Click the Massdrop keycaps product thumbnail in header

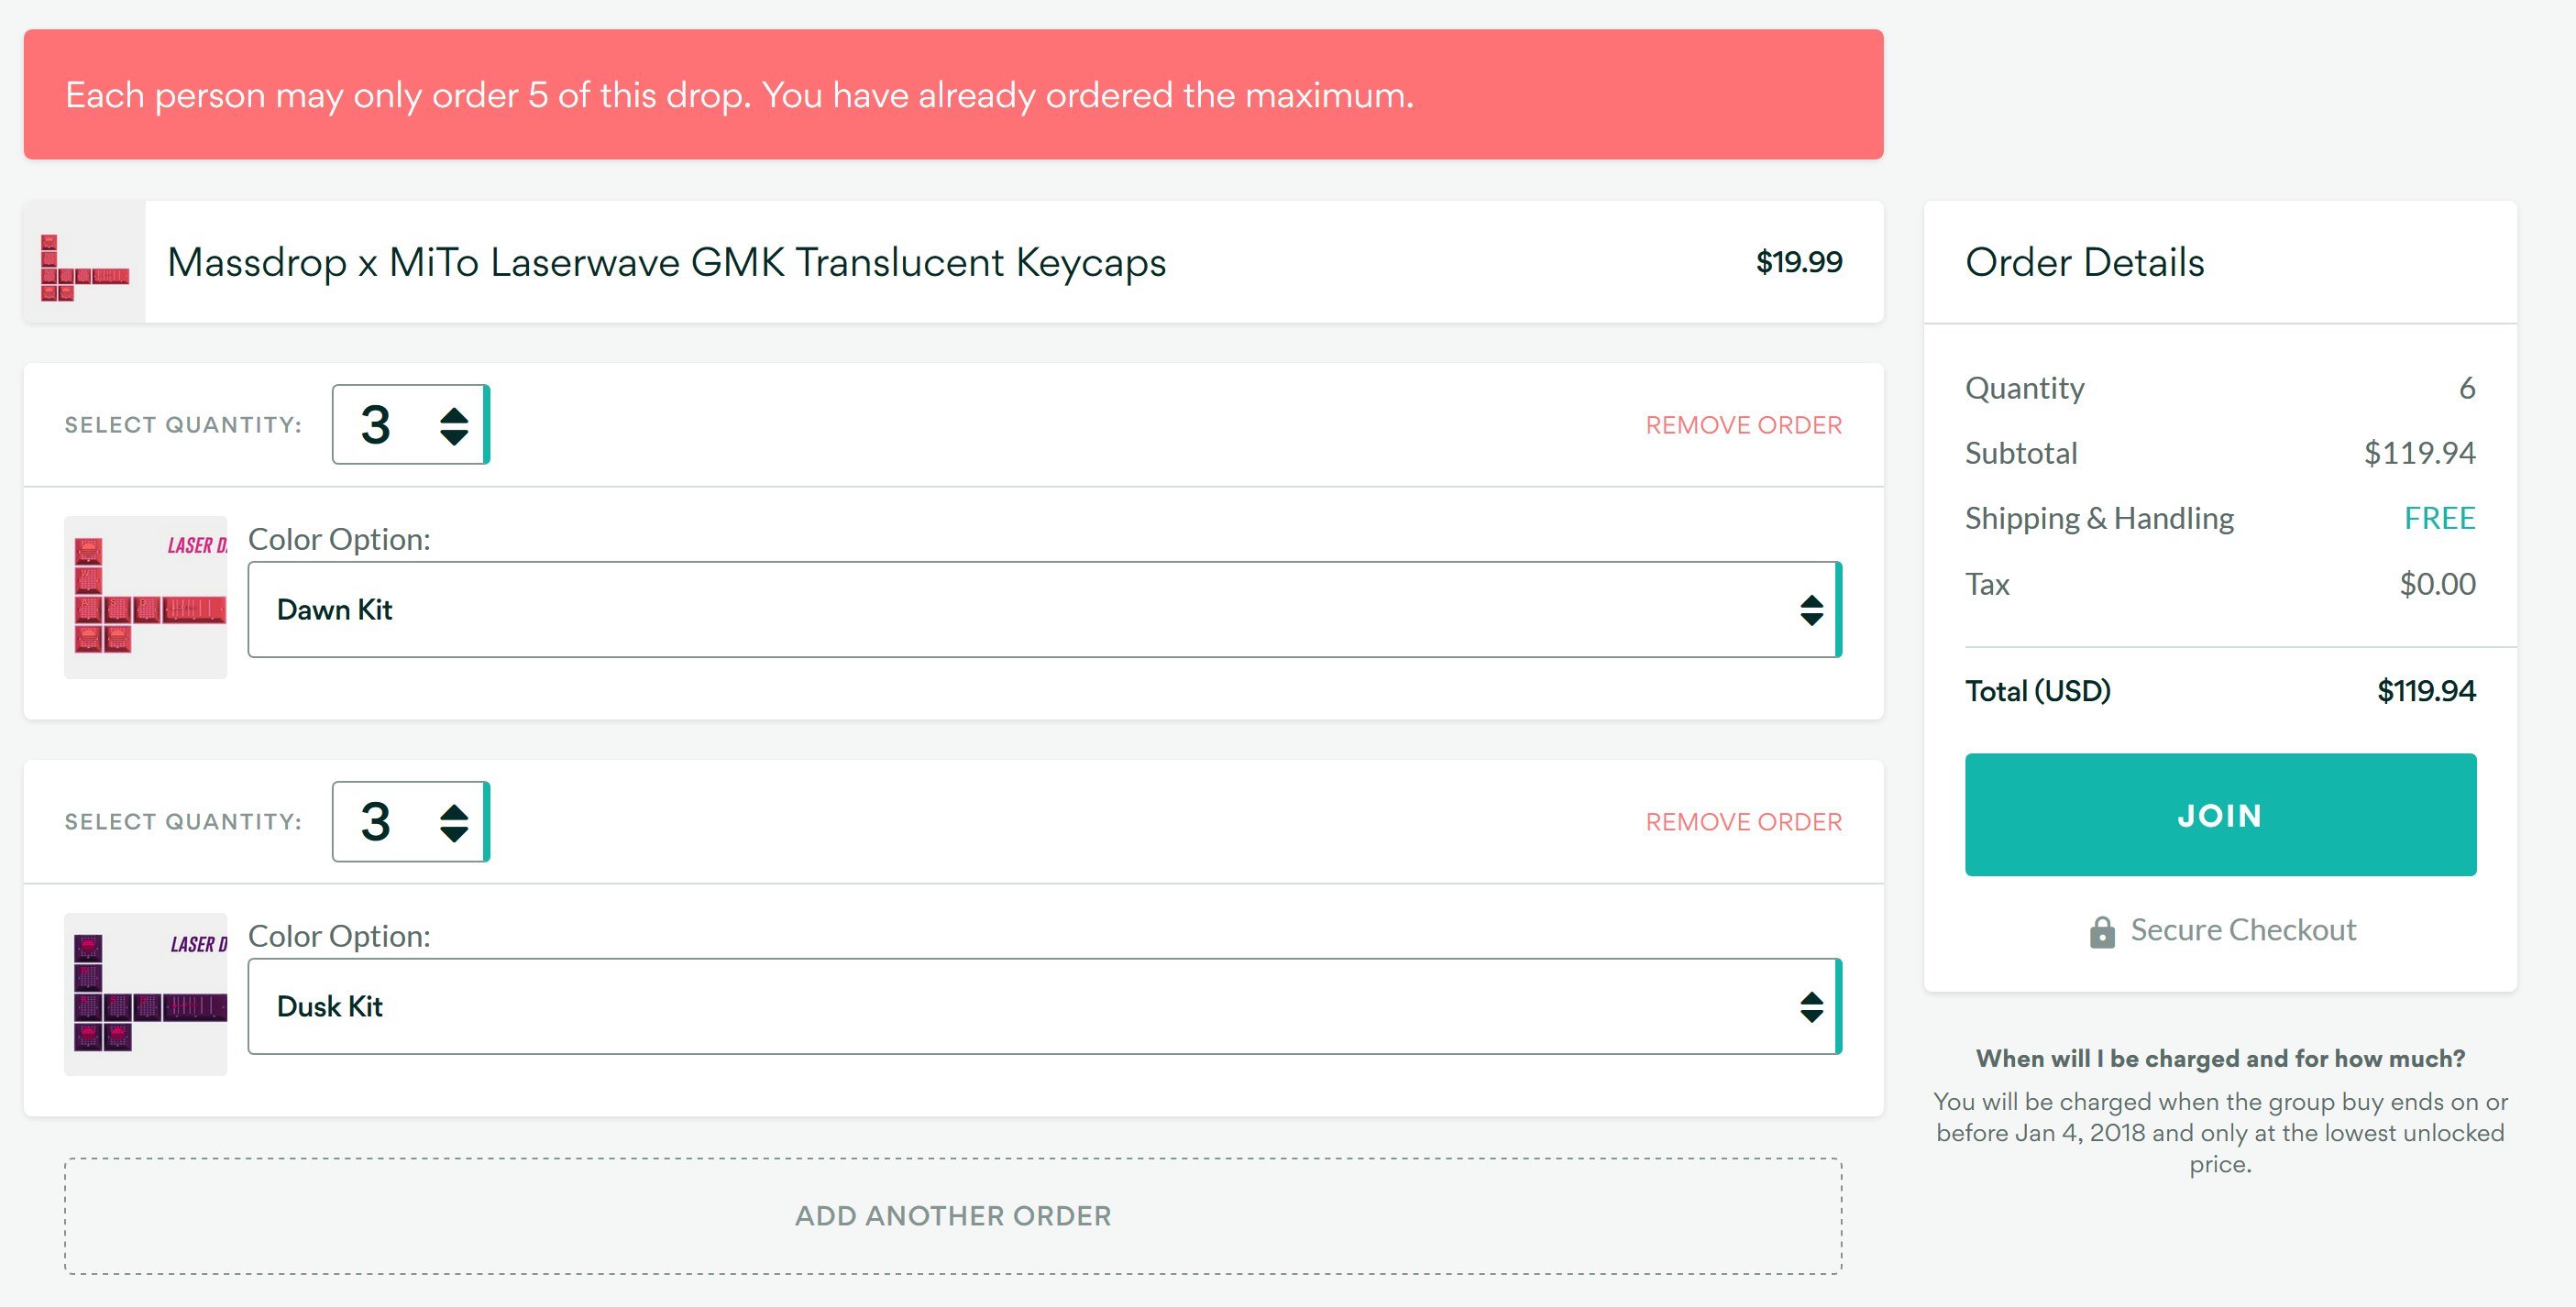pos(85,262)
